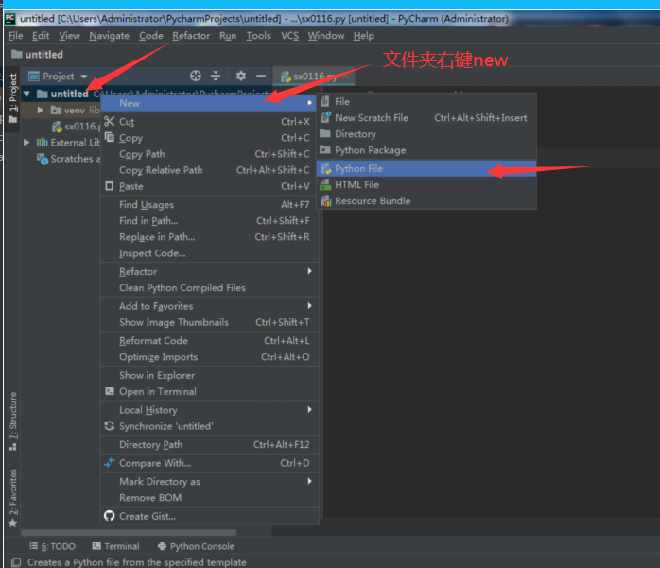
Task: Select Show in Explorer
Action: pos(210,375)
